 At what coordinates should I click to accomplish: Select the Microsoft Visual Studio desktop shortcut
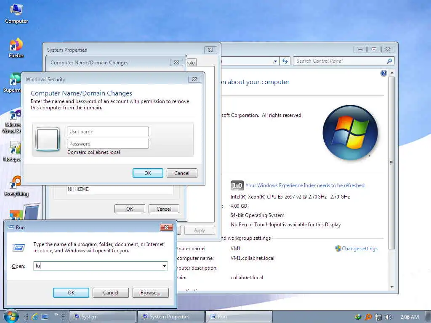click(12, 122)
